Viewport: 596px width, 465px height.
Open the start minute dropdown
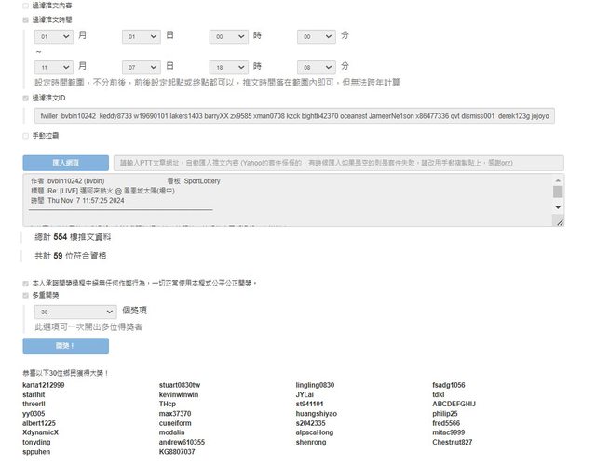point(316,36)
